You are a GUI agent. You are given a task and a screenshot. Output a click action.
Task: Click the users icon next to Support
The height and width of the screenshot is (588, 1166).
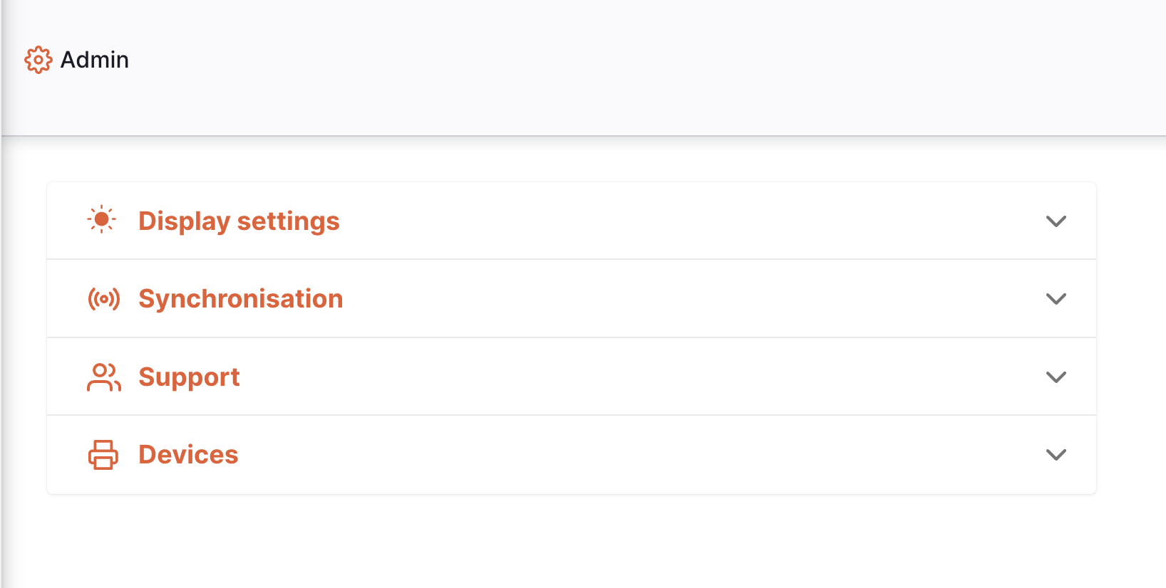[104, 377]
